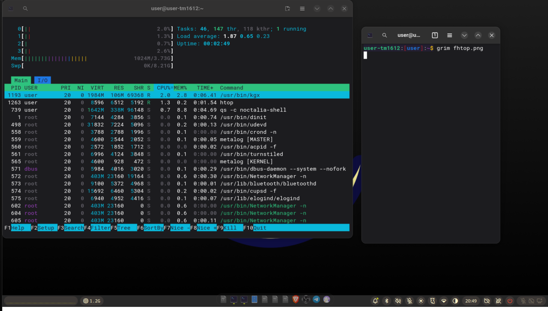Toggle dark mode with the half-circle tray icon
Image resolution: width=548 pixels, height=311 pixels.
click(455, 301)
